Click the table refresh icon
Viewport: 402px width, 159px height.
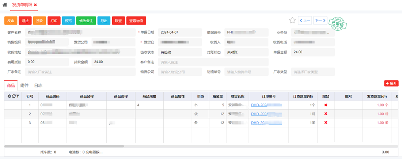(14, 96)
